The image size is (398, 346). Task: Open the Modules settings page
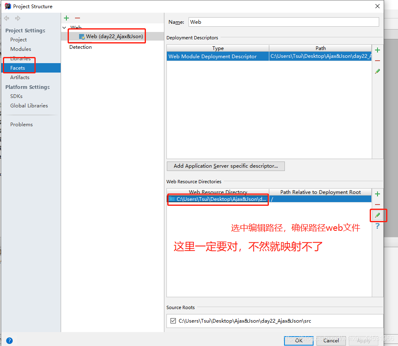[x=20, y=49]
